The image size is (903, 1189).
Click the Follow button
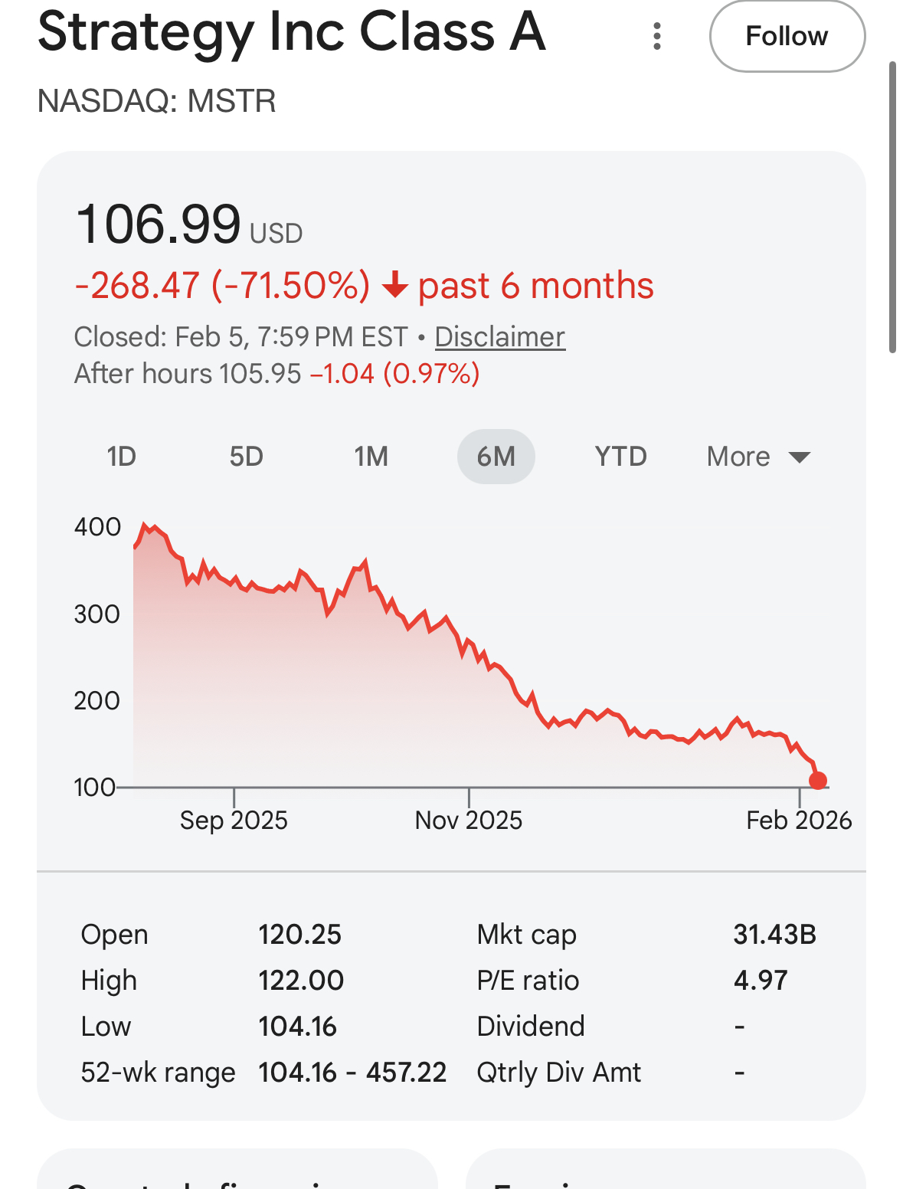click(x=787, y=36)
